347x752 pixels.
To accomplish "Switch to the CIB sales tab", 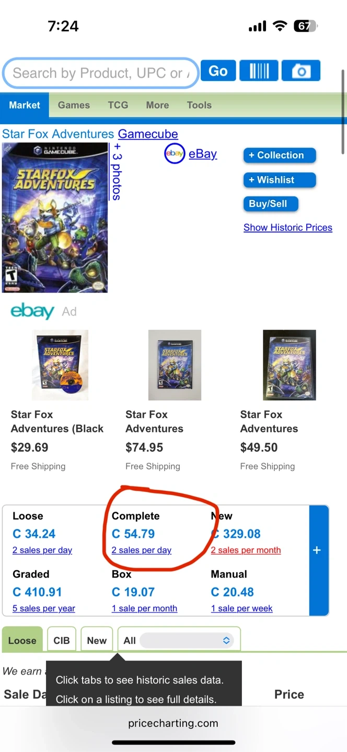I will pos(62,640).
